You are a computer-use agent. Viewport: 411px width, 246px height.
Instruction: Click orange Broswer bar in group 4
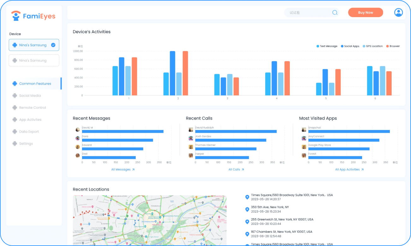tap(287, 78)
